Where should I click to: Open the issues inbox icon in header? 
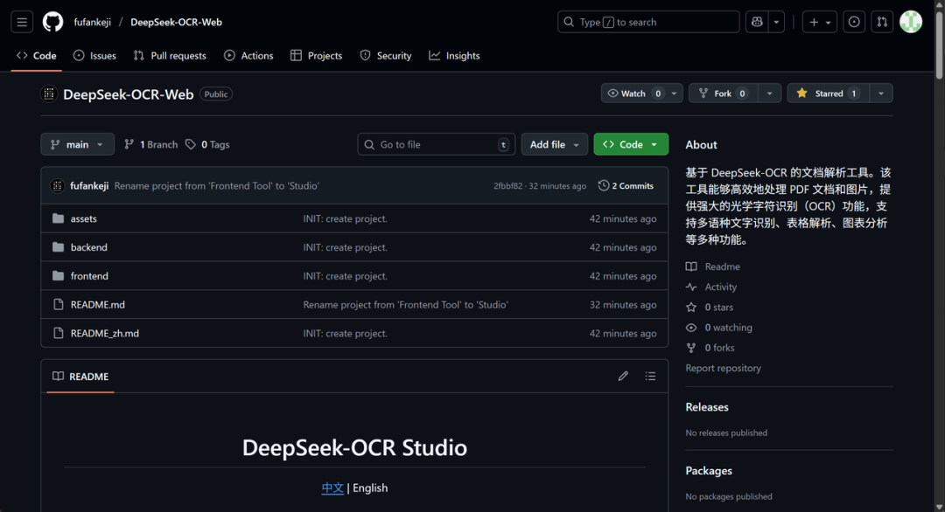pos(854,22)
